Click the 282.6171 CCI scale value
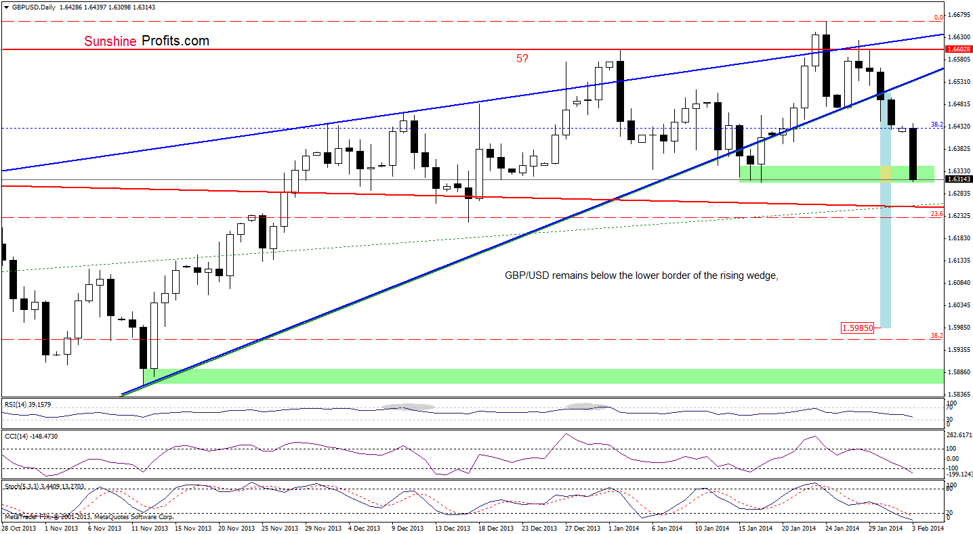The height and width of the screenshot is (534, 973). click(x=959, y=437)
